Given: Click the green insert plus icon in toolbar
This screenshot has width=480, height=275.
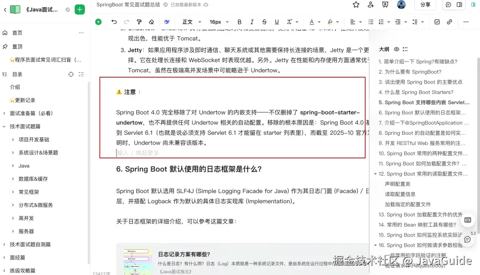Looking at the screenshot, I should (98, 22).
